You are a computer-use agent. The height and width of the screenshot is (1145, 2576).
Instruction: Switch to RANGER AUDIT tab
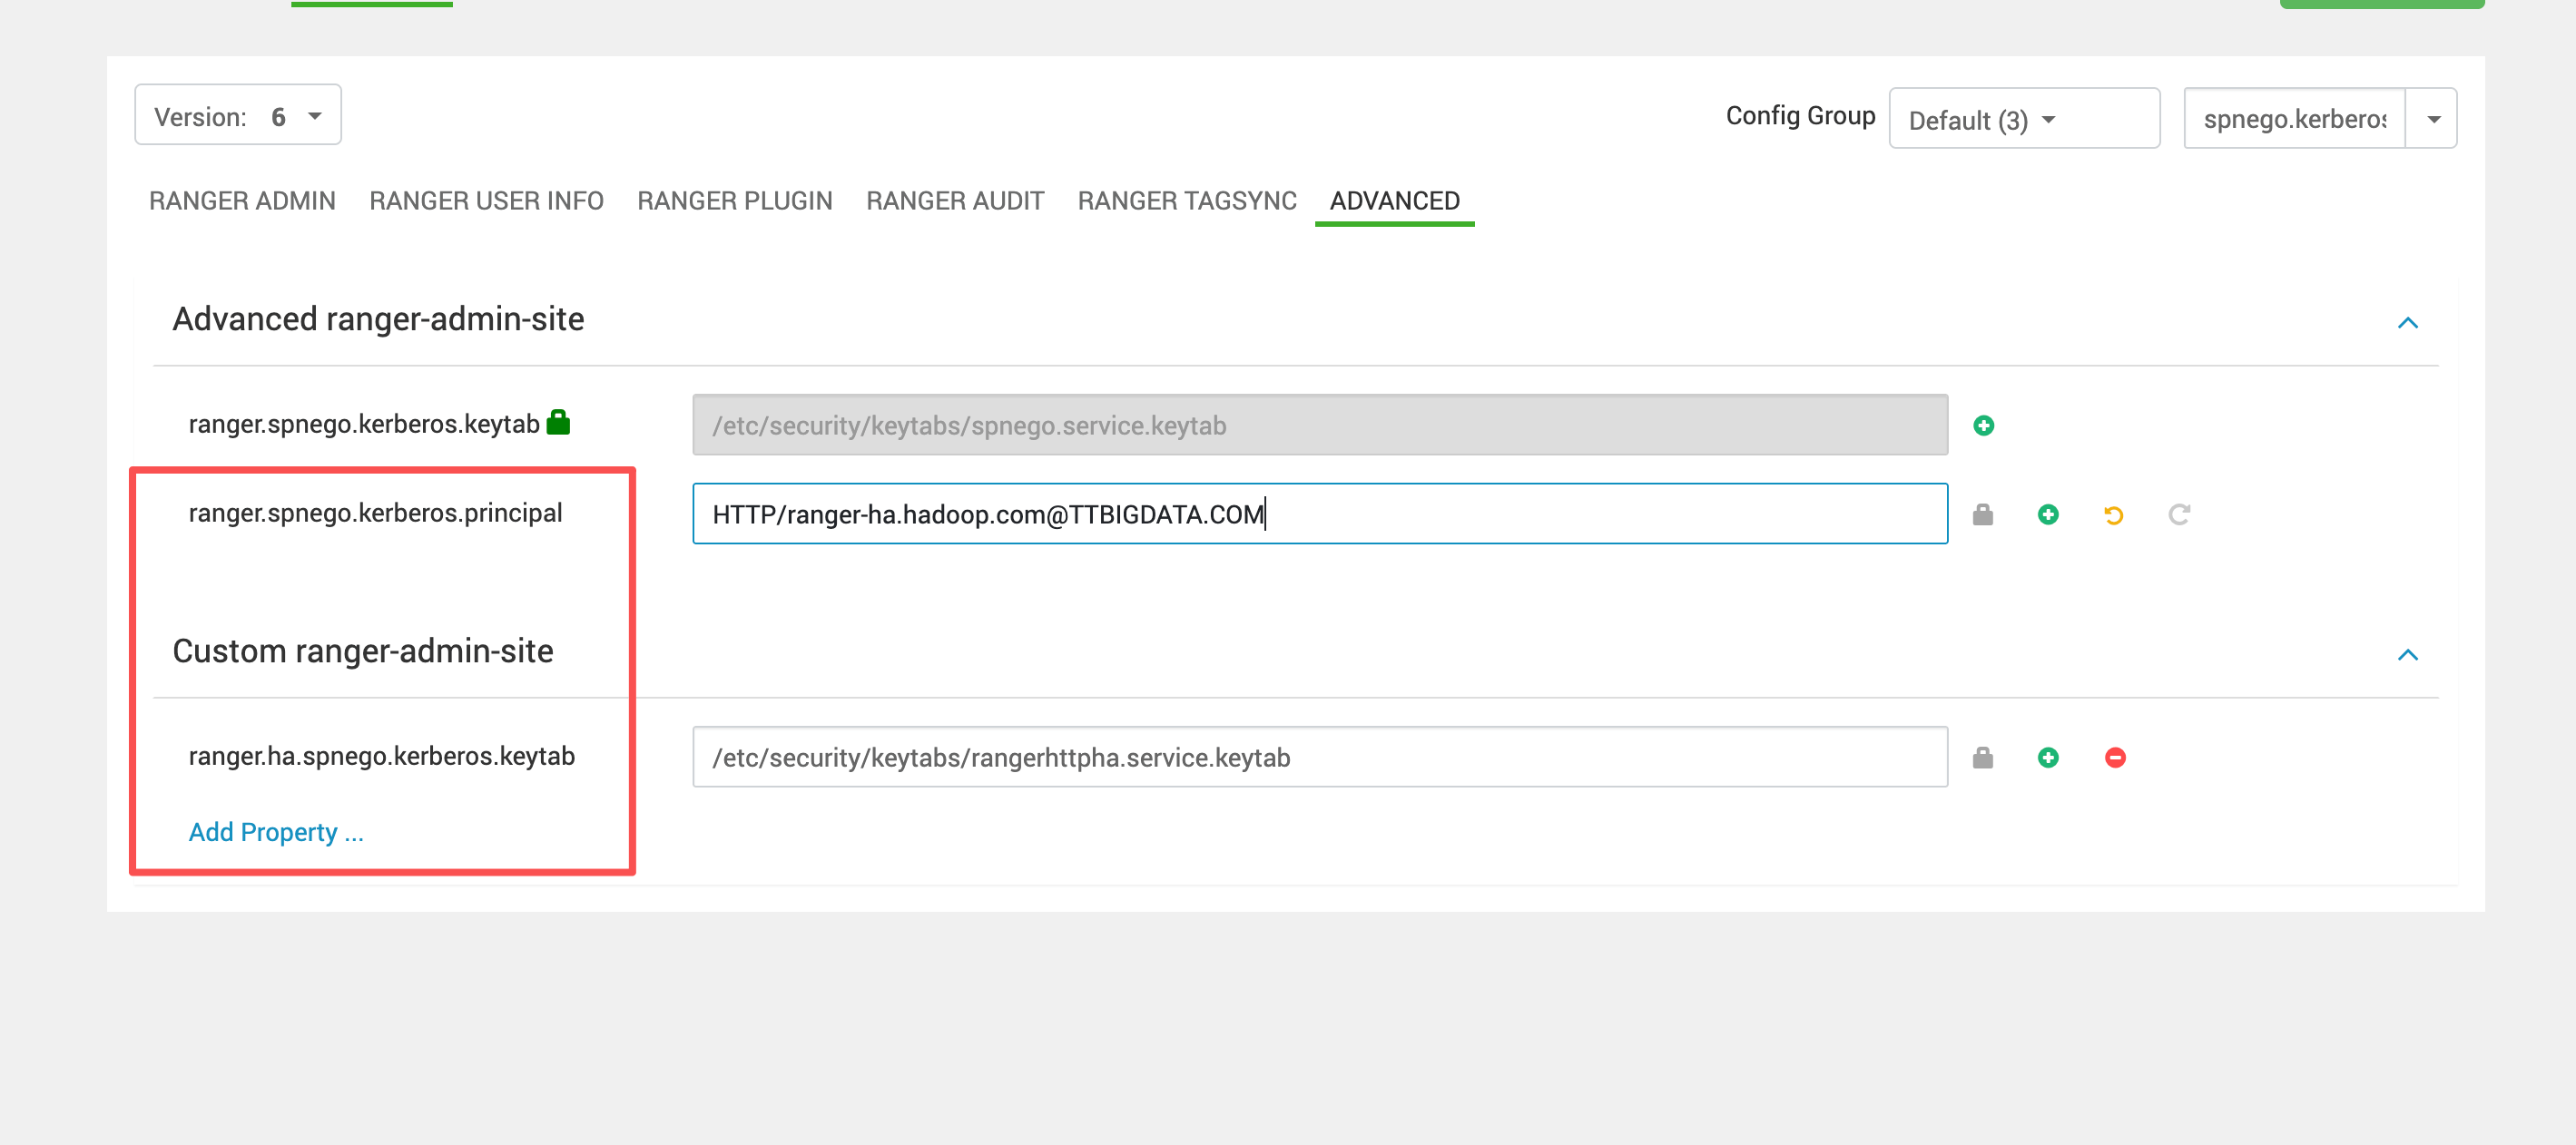pos(954,201)
